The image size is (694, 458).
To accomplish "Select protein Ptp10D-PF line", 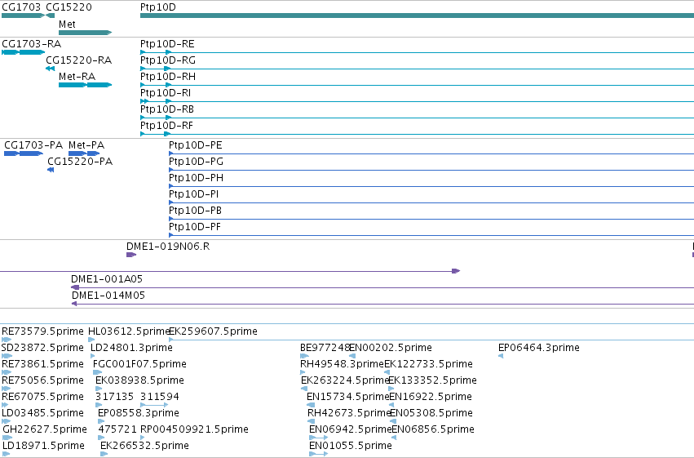I will 431,235.
